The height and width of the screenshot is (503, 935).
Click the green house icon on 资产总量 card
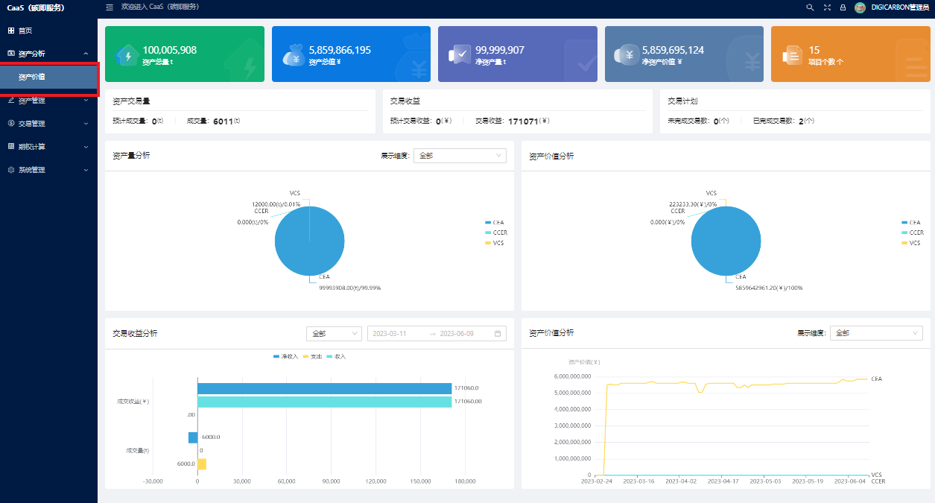click(127, 55)
